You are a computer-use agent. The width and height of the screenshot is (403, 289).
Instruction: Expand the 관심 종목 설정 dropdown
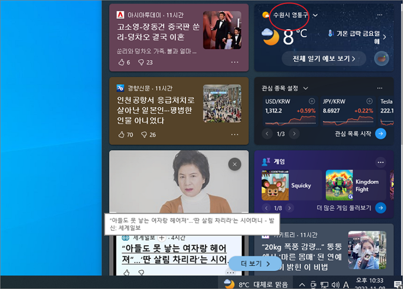tap(306, 88)
